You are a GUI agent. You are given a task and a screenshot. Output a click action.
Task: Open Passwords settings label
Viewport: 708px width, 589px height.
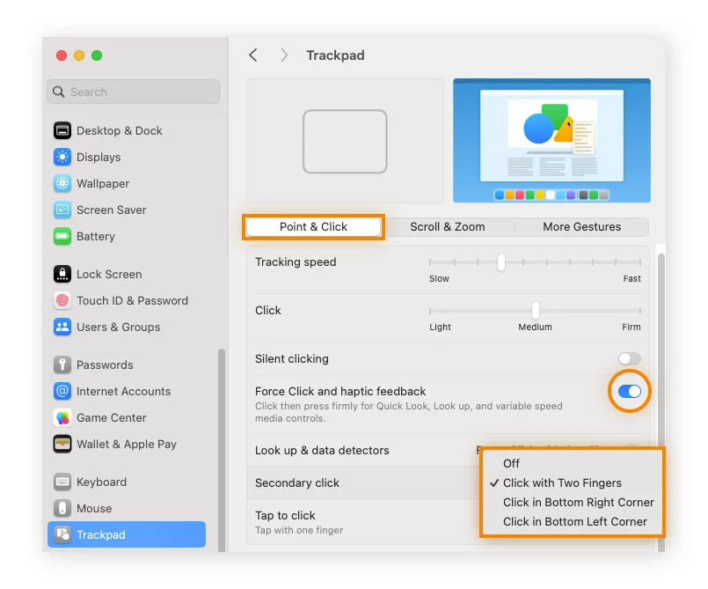click(105, 364)
